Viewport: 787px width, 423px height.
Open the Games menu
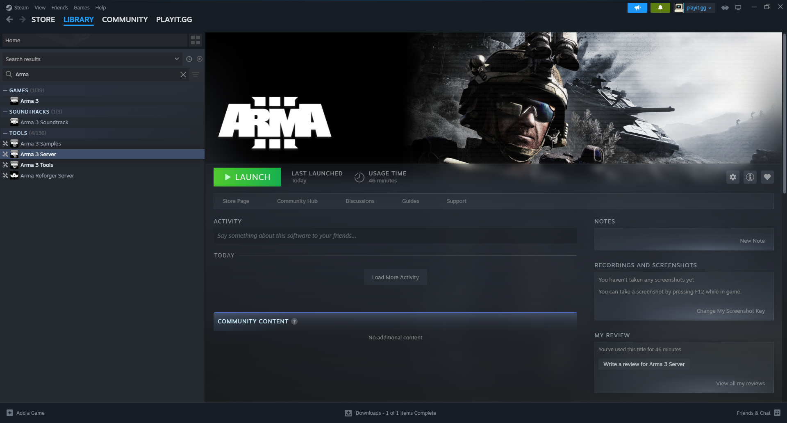[x=82, y=7]
